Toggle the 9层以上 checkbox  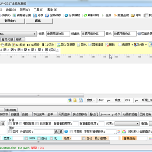pyautogui.click(x=46, y=49)
